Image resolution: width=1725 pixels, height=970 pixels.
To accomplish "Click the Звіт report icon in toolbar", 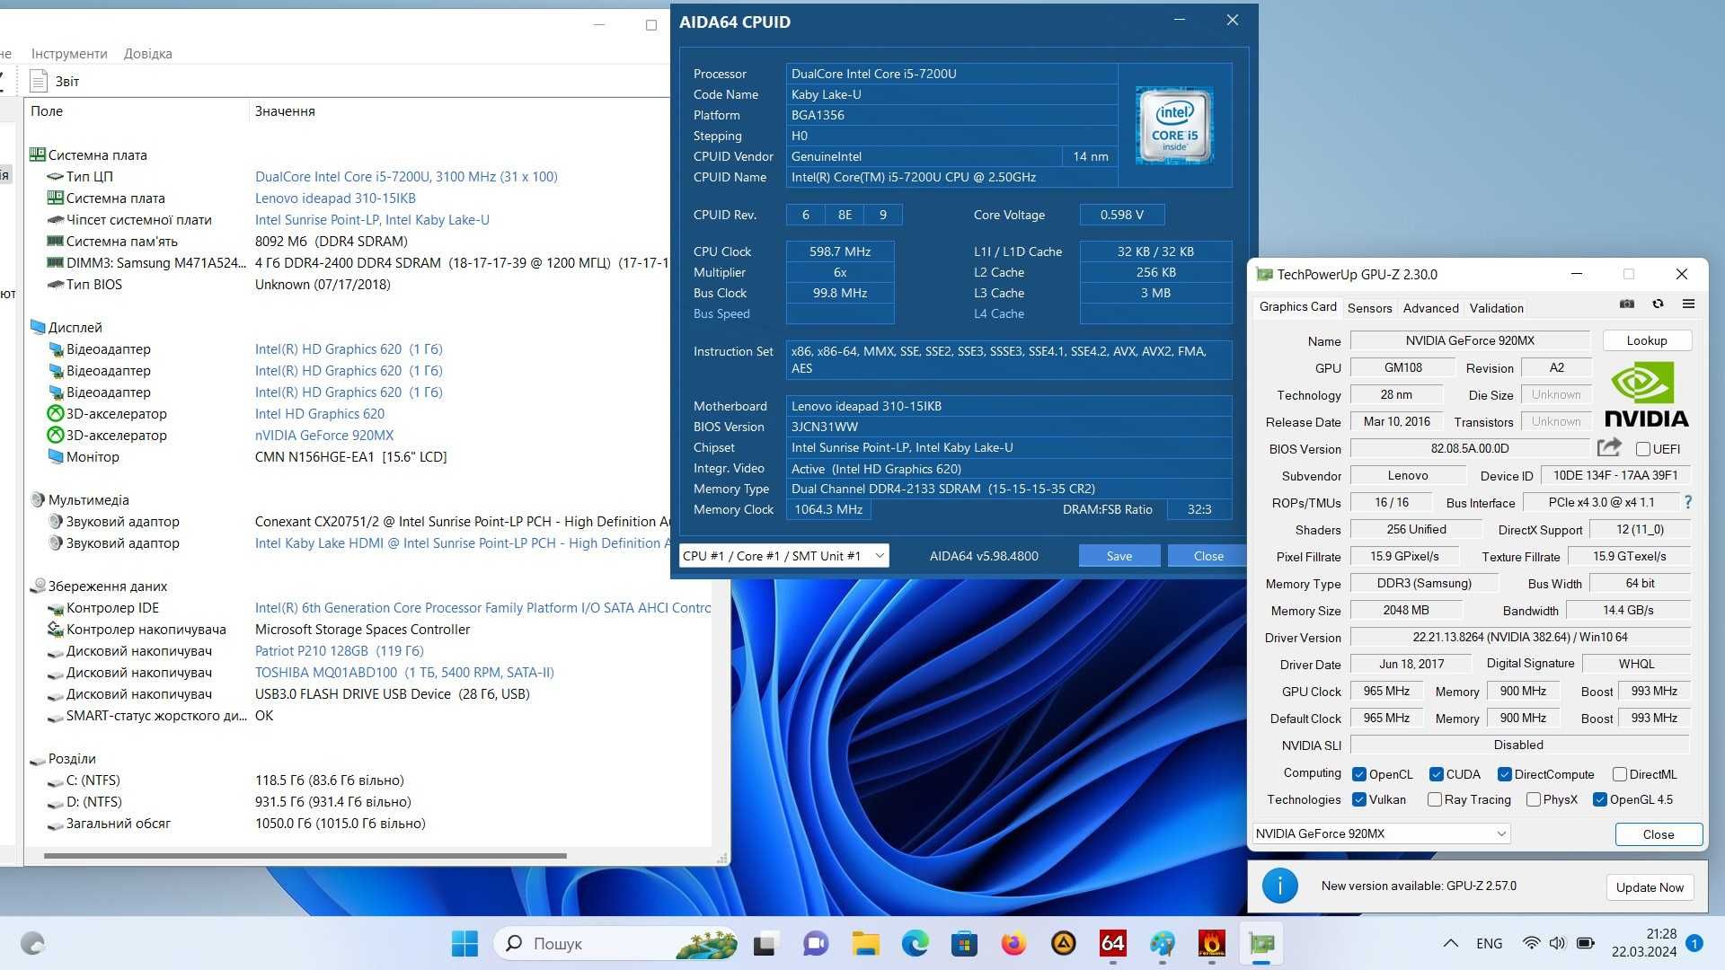I will click(x=38, y=81).
